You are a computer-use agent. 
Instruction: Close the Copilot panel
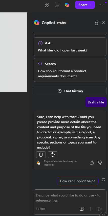pyautogui.click(x=103, y=23)
